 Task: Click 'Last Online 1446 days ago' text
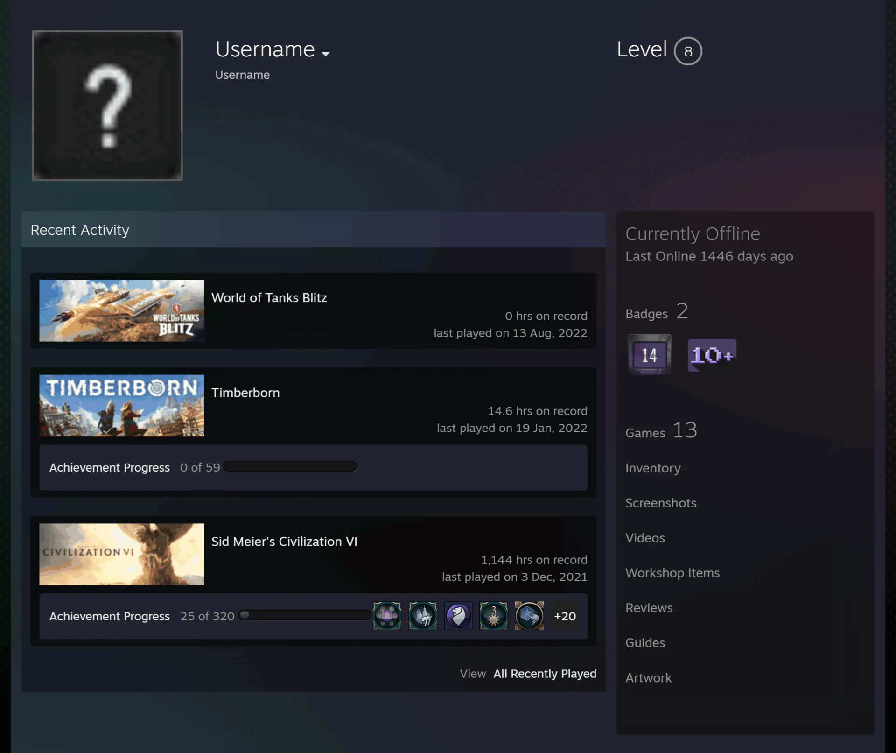[x=709, y=256]
